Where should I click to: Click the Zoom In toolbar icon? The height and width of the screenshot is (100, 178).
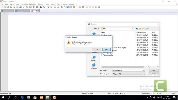coord(48,7)
